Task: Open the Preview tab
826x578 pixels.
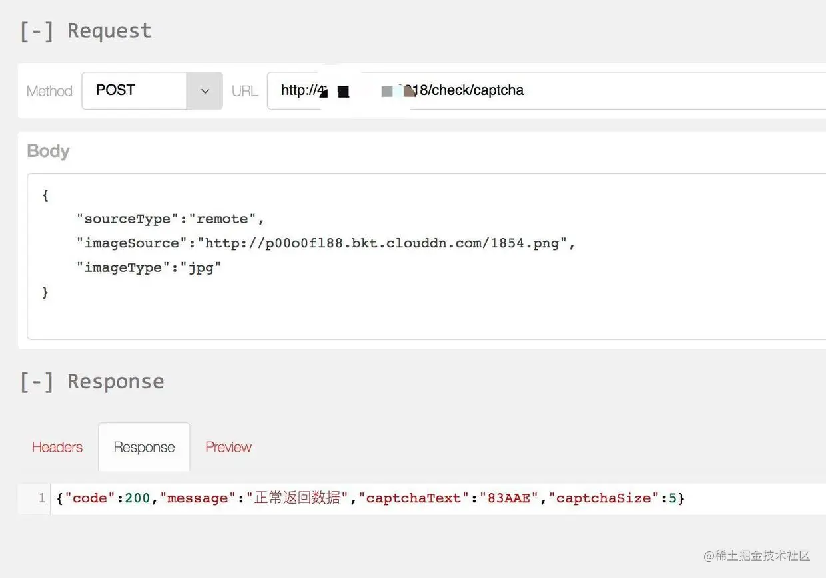Action: [x=228, y=447]
